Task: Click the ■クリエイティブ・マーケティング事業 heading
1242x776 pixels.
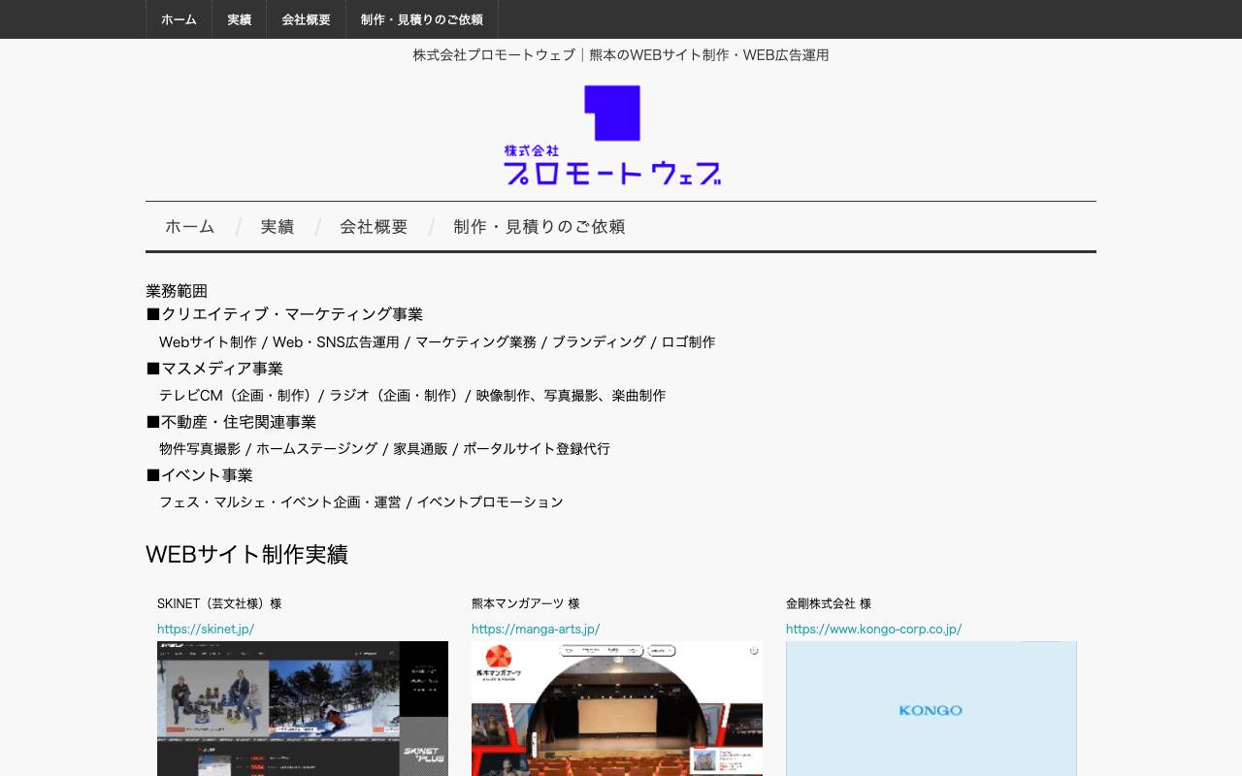Action: 284,314
